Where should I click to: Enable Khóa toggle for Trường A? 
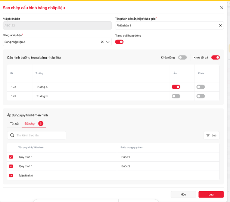point(201,87)
